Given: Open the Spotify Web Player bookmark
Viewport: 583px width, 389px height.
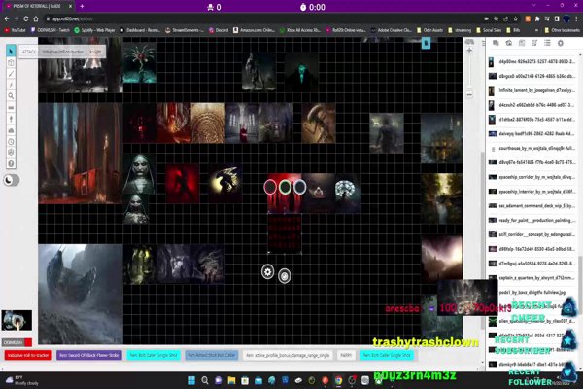Looking at the screenshot, I should click(x=94, y=30).
